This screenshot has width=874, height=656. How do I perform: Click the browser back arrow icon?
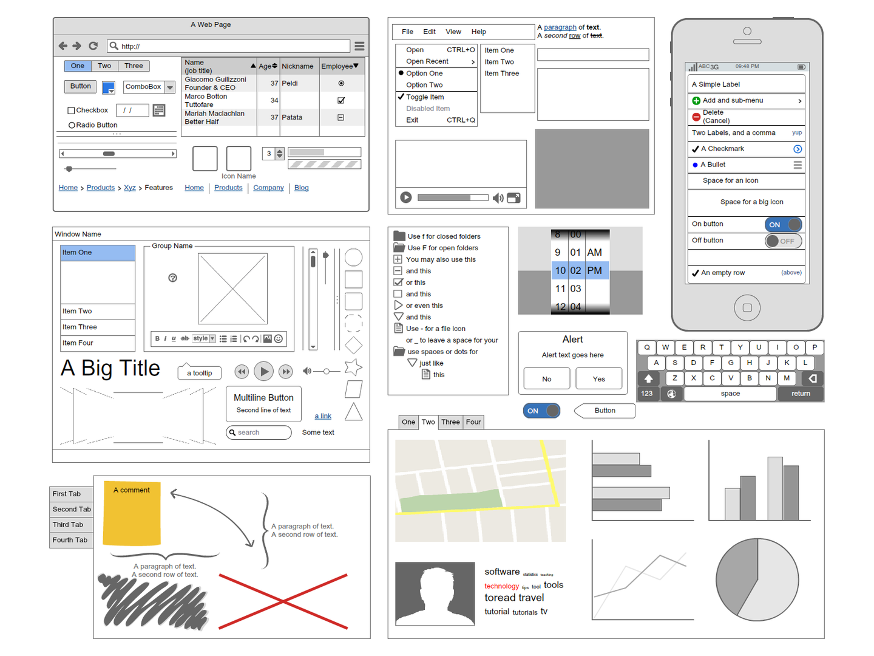click(63, 46)
